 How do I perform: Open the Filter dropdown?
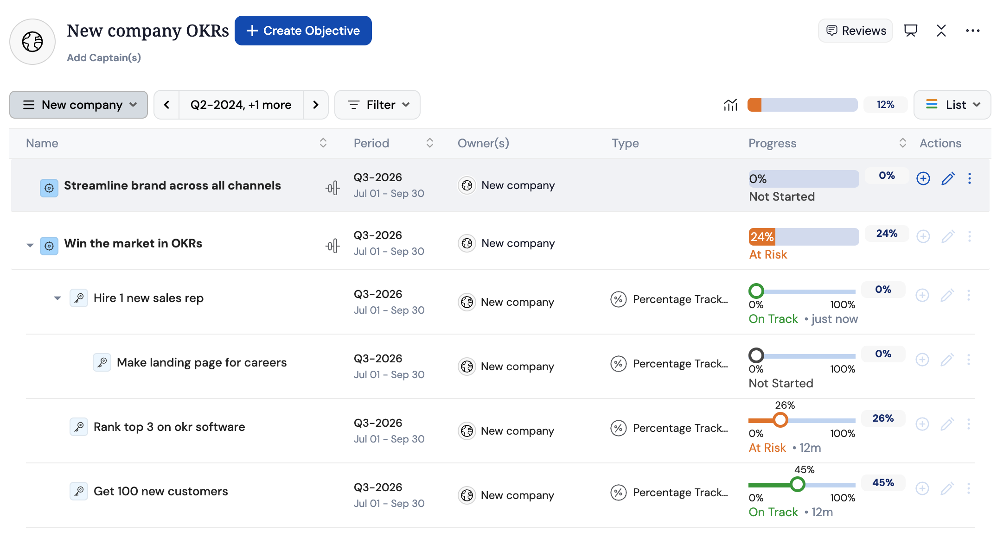coord(377,105)
